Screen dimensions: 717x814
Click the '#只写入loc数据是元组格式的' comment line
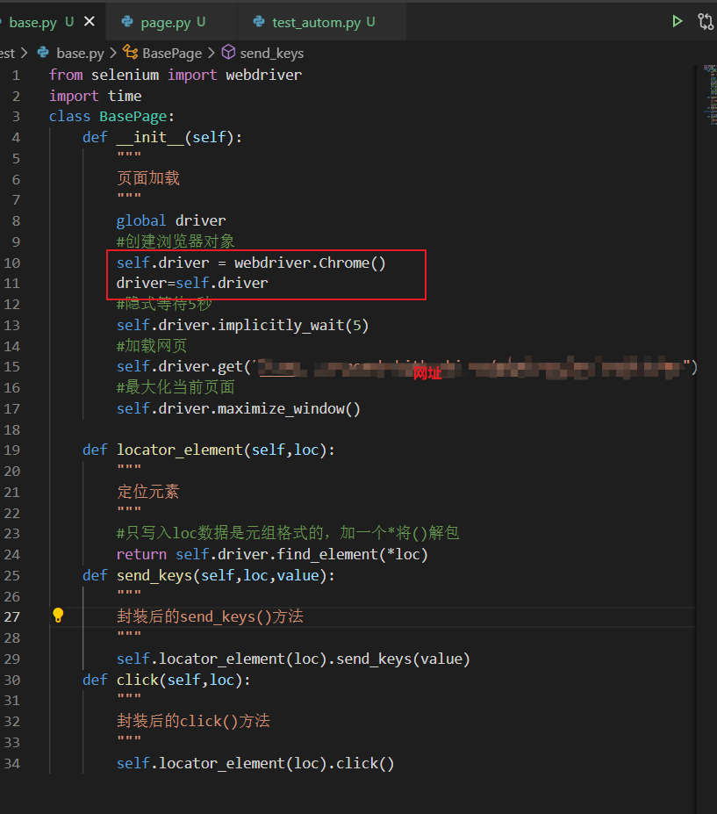(288, 533)
